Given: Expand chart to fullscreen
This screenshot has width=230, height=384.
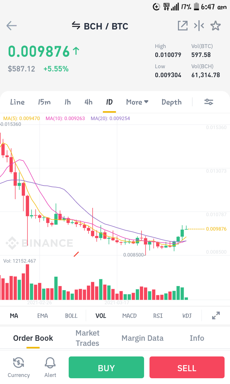Looking at the screenshot, I should pos(216,315).
